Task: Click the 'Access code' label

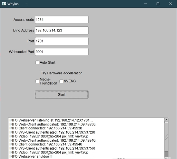Action: pos(24,20)
